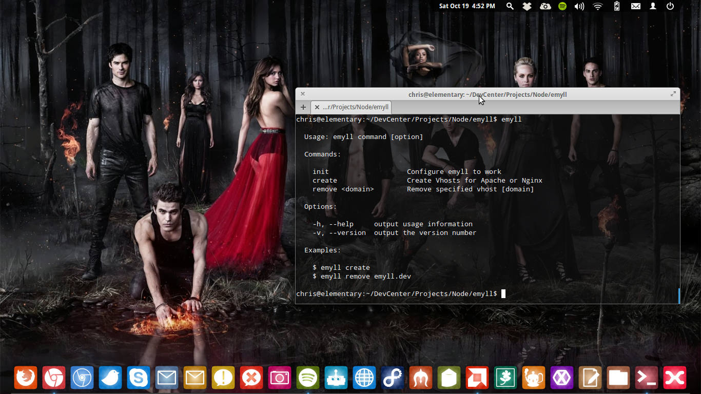This screenshot has height=394, width=701.
Task: Open the mail indicator menu
Action: (635, 6)
